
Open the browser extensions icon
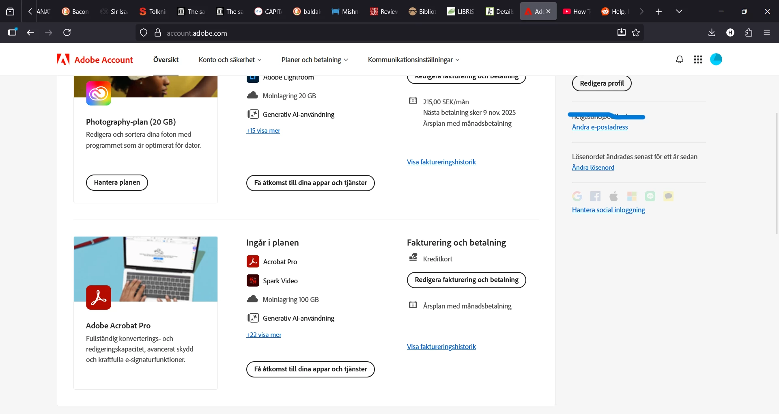tap(749, 32)
